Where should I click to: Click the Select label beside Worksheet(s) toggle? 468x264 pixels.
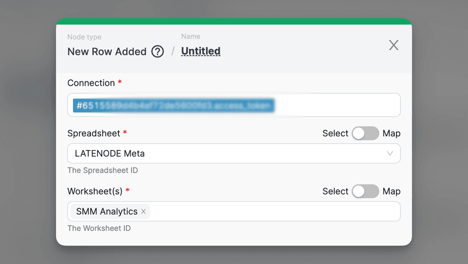(335, 191)
